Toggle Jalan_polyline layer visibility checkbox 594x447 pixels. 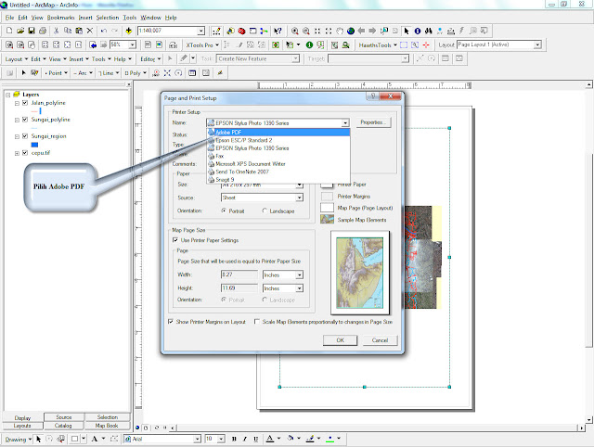[25, 103]
